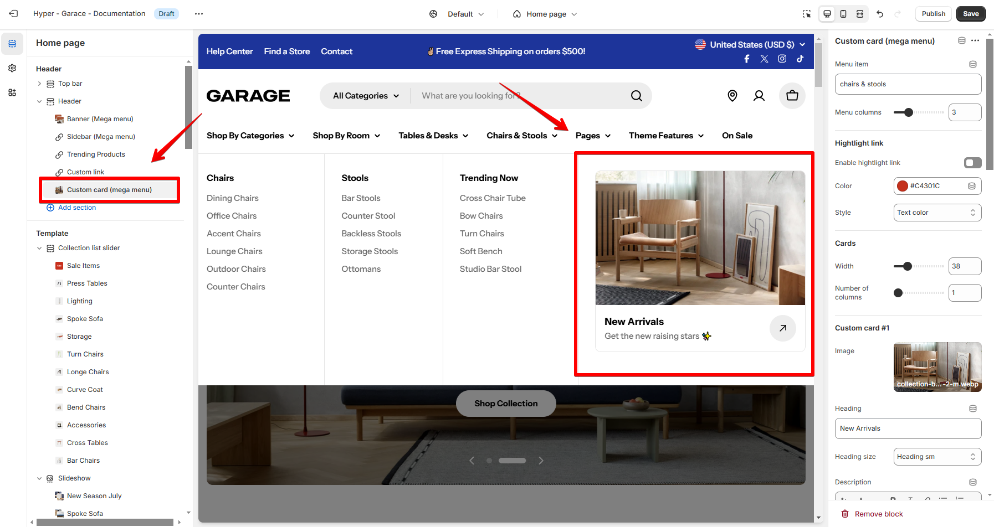The width and height of the screenshot is (994, 527).
Task: Open the All Categories search dropdown
Action: point(366,96)
